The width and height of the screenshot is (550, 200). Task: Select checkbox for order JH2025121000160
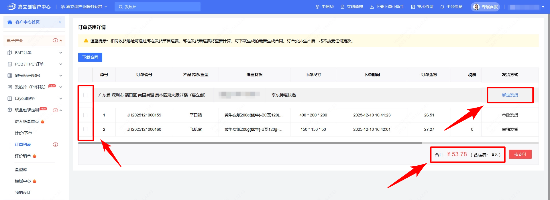85,129
